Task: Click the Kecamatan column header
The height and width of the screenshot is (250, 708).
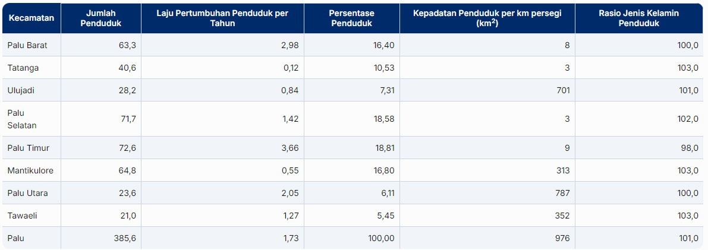Action: coord(31,18)
